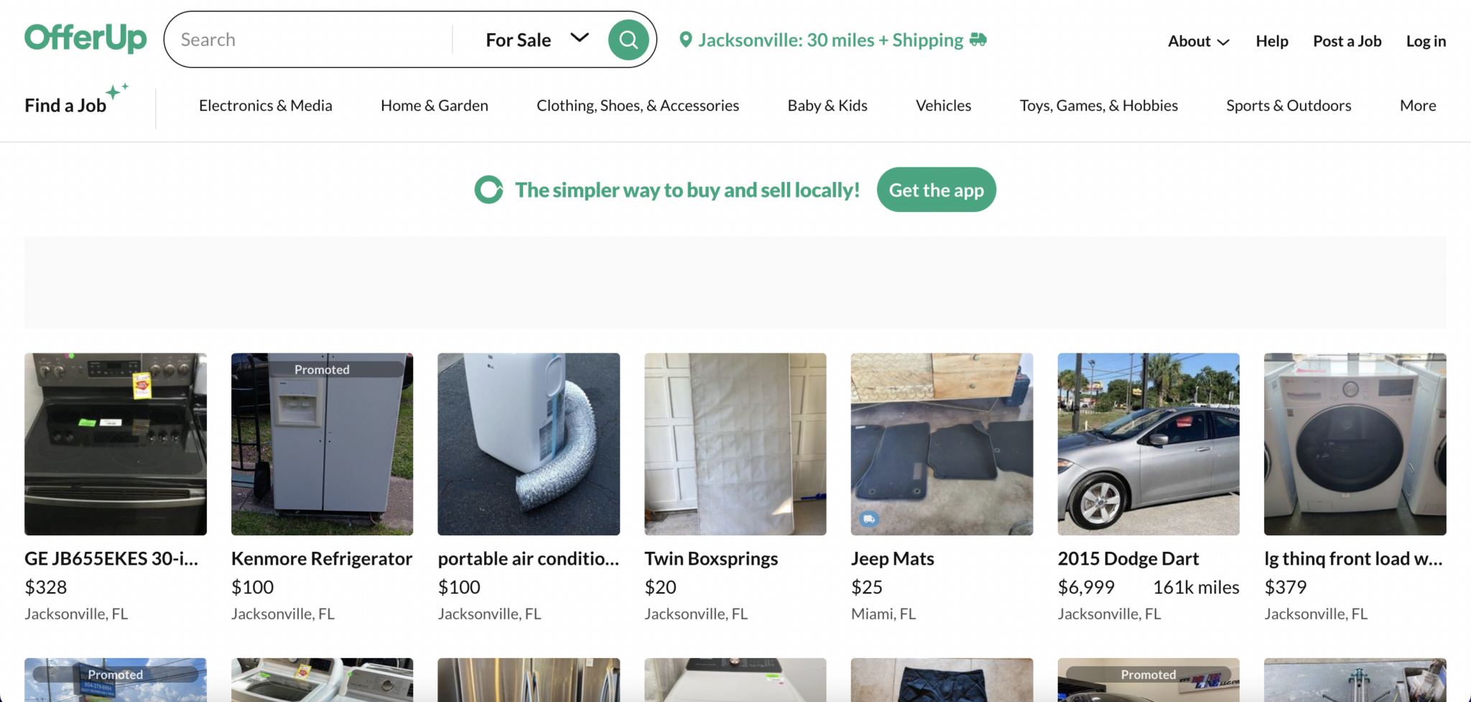Screen dimensions: 1471x702
Task: Click the Log in link
Action: click(x=1426, y=41)
